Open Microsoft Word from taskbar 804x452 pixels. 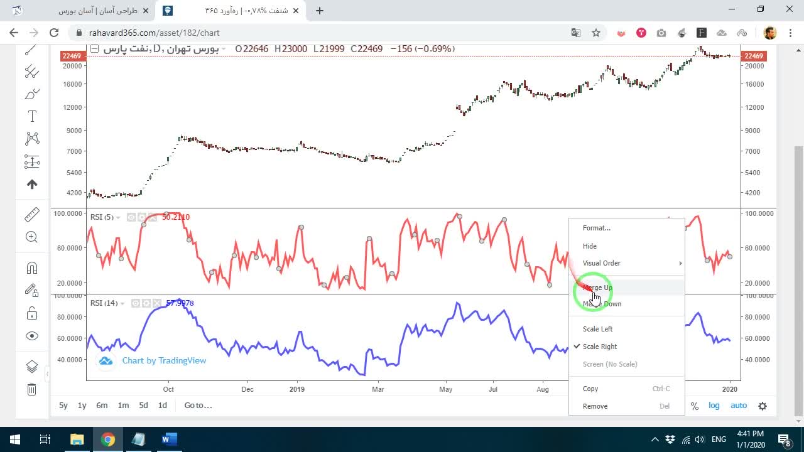(169, 439)
